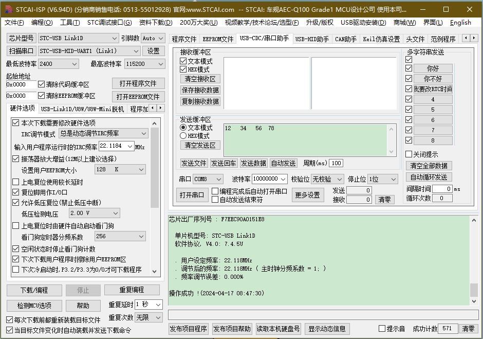This screenshot has height=339, width=483.
Task: Toggle checkbox beside 你好 string
Action: coord(409,68)
